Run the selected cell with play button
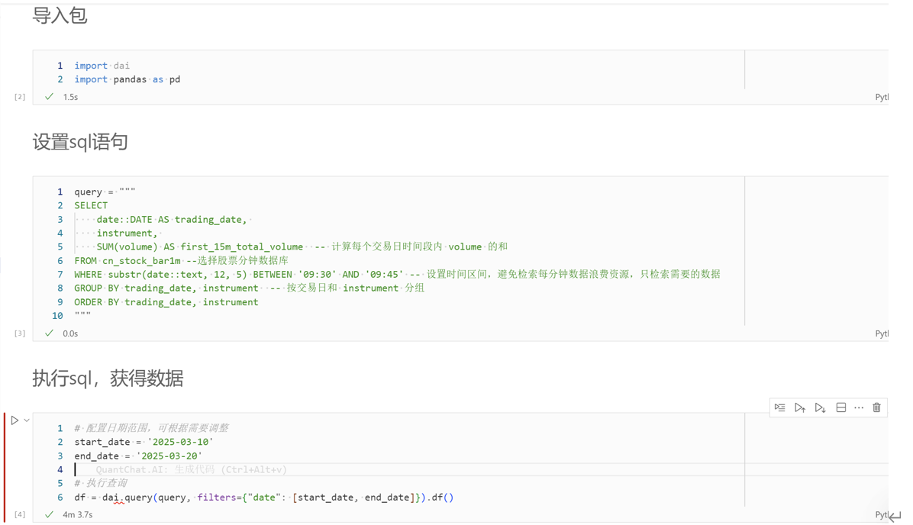The width and height of the screenshot is (913, 525). coord(15,420)
